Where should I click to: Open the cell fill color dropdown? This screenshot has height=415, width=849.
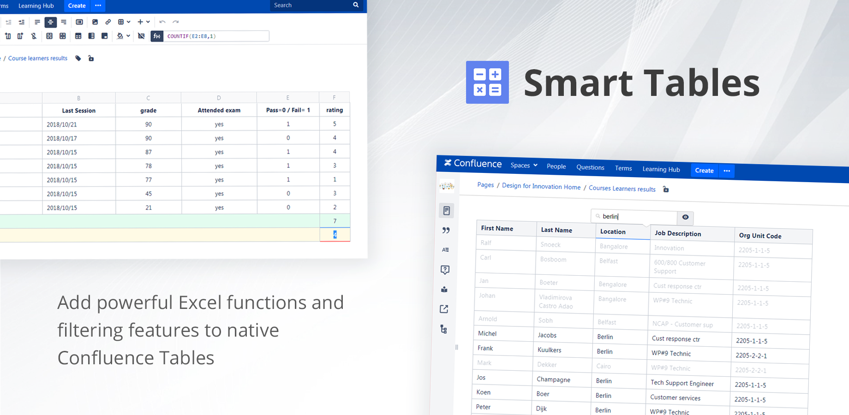(x=123, y=36)
